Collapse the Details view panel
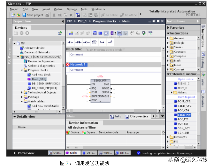This screenshot has width=212, height=167. 14,117
